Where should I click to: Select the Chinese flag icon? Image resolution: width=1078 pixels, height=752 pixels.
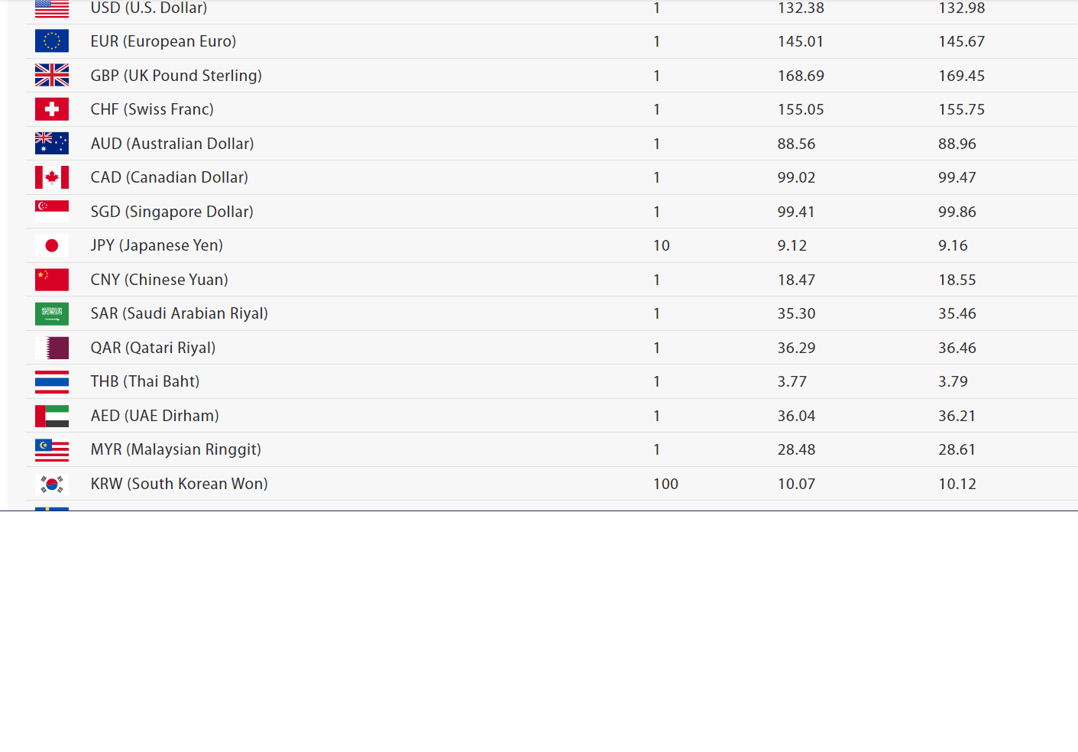52,279
